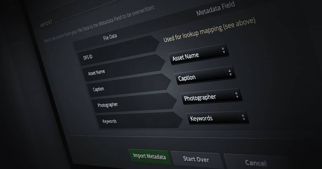Click the arrows icon on Keywords dropdown
Viewport: 322px width, 169px height.
pyautogui.click(x=243, y=117)
